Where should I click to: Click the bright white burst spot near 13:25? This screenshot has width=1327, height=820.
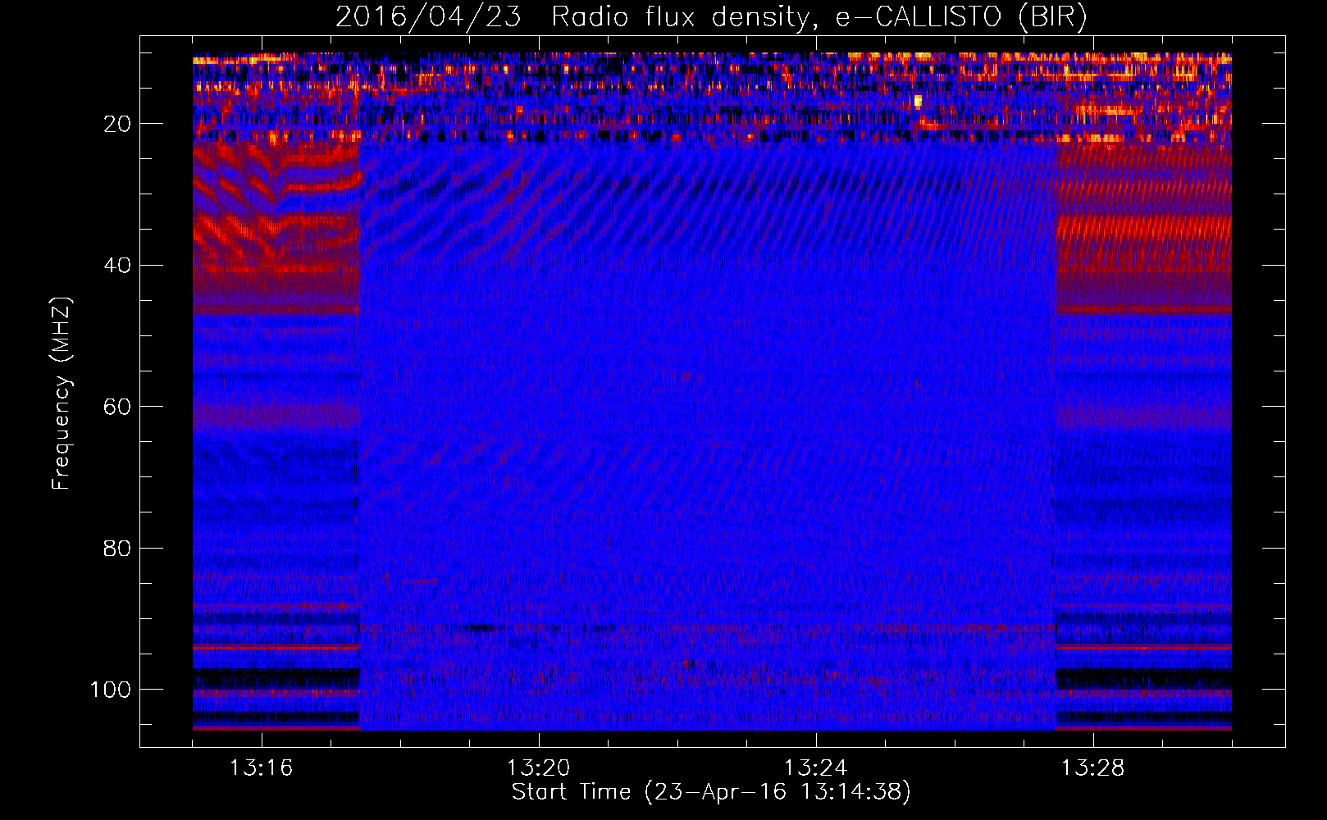(918, 101)
